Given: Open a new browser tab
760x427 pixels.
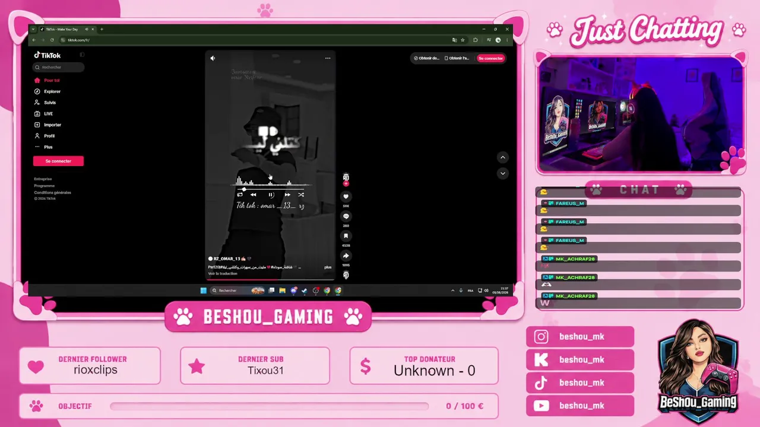Looking at the screenshot, I should point(102,29).
